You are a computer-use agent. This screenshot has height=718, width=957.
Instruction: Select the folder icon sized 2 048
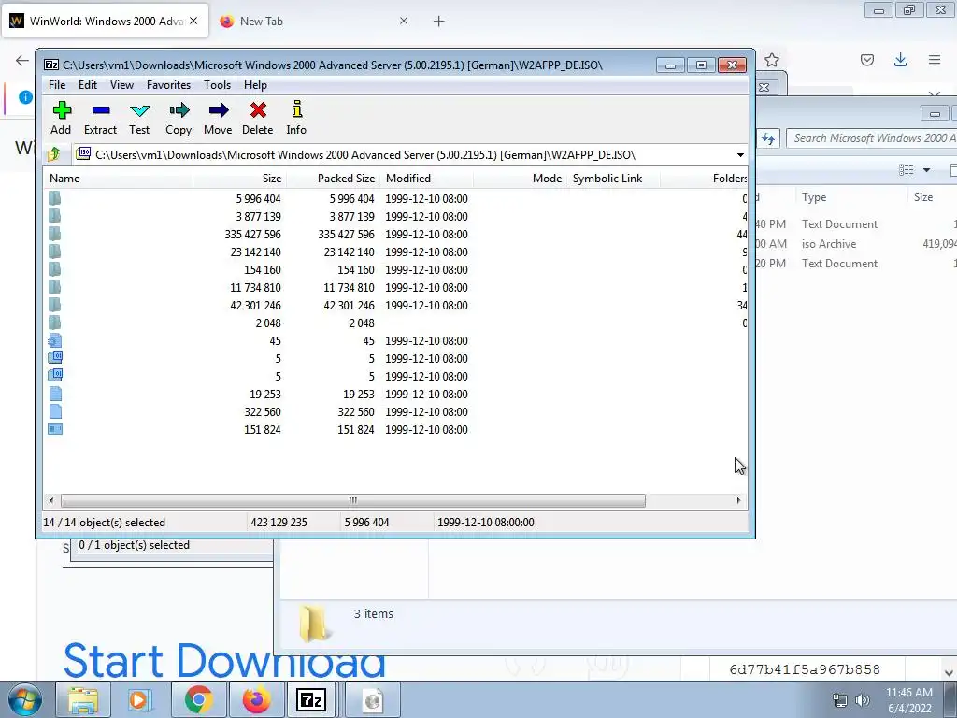(x=54, y=323)
